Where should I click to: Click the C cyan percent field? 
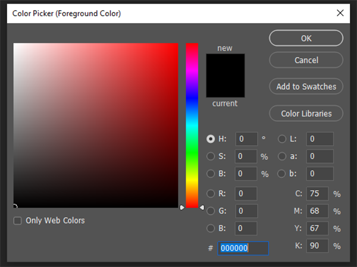click(x=317, y=193)
